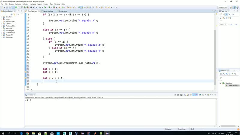Open Display Selected Console dropdown arrow

click(205, 95)
